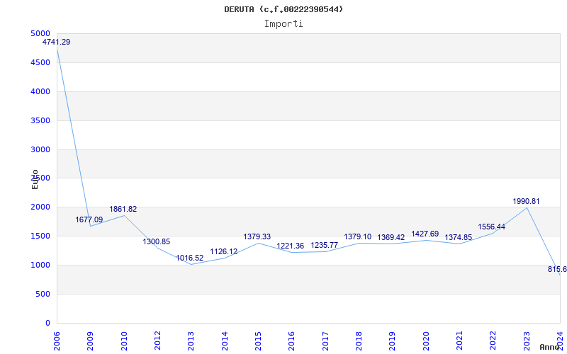Select data label 1369.42

click(391, 237)
